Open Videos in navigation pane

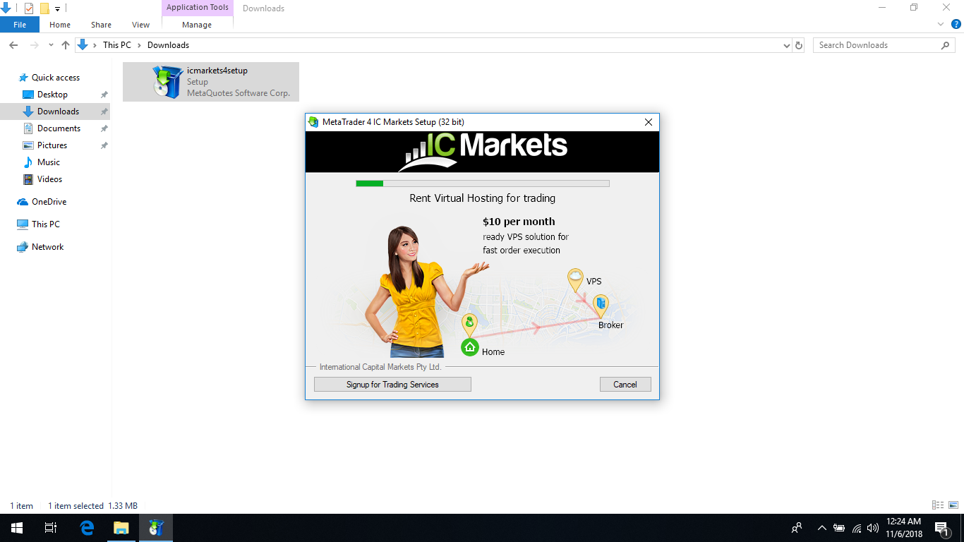click(x=49, y=179)
